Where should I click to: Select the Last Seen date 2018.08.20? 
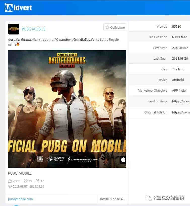tap(180, 58)
